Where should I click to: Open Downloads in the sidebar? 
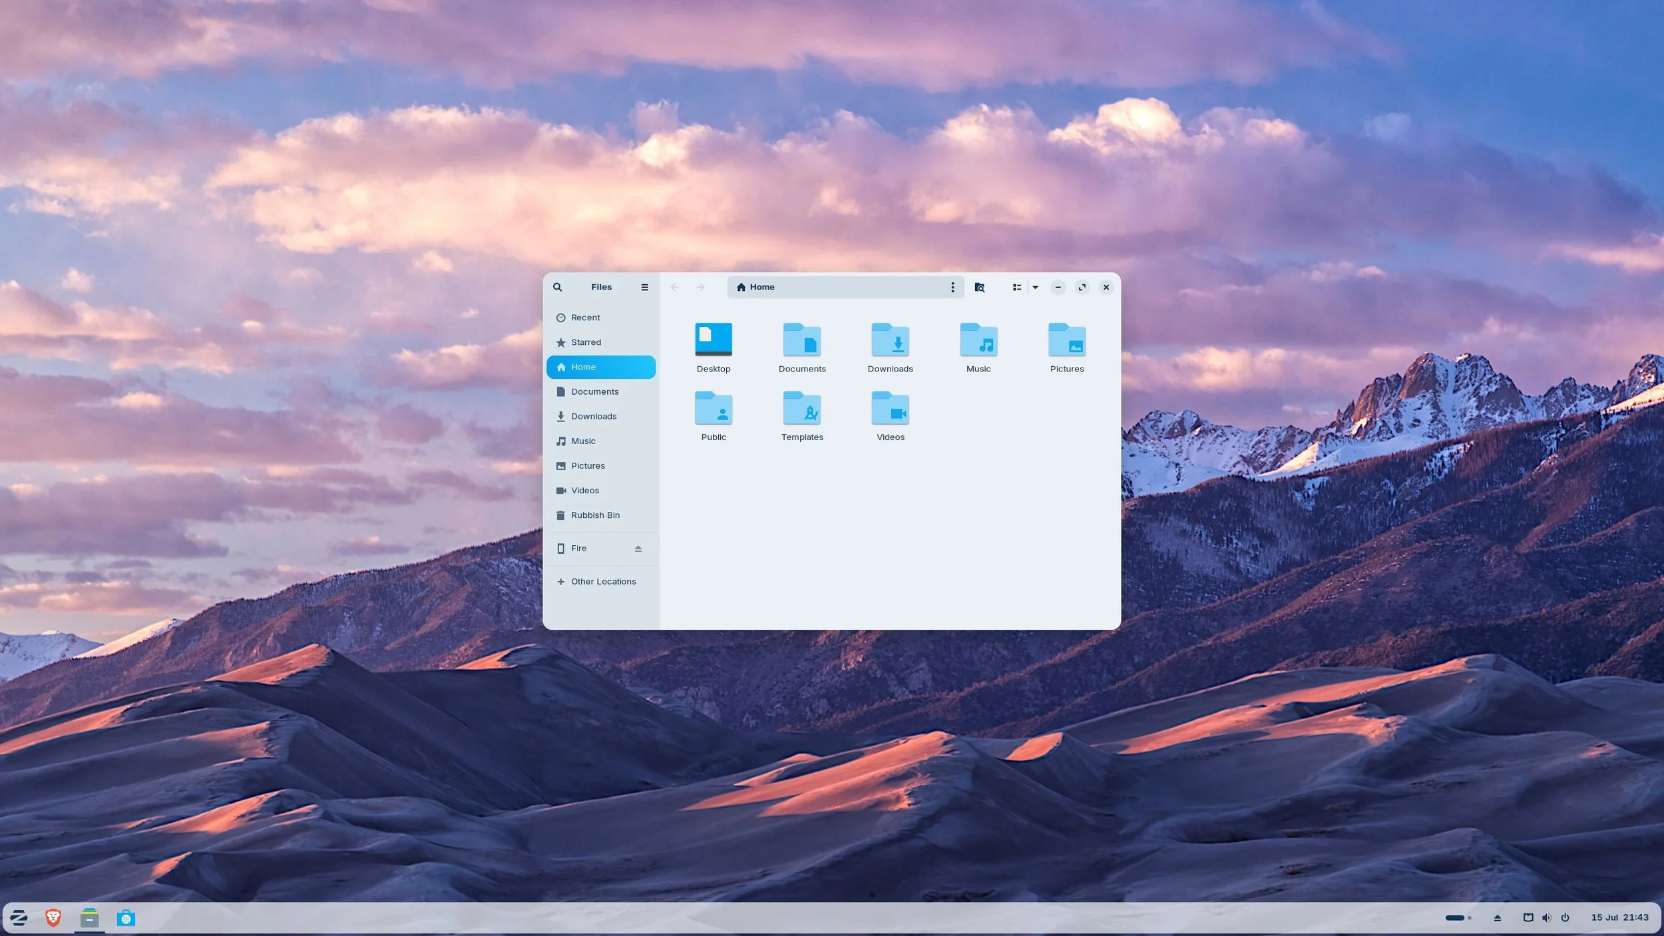point(600,416)
